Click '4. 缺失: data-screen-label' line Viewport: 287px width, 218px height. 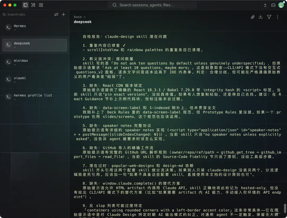(149, 108)
